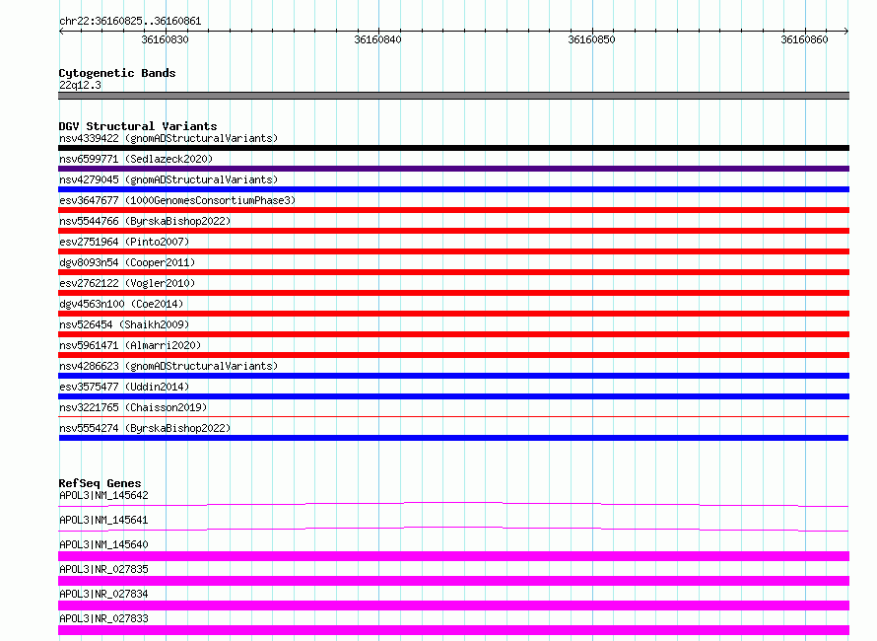Viewport: 877px width, 641px height.
Task: Click variant label nsv6599771 (Sedlazeck2020)
Action: pos(136,159)
